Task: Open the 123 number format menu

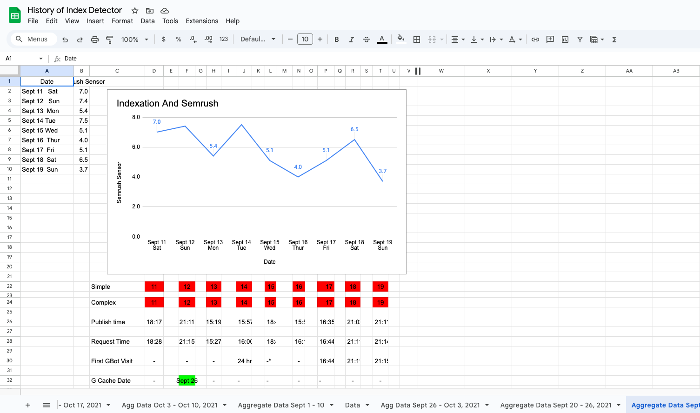Action: point(224,40)
